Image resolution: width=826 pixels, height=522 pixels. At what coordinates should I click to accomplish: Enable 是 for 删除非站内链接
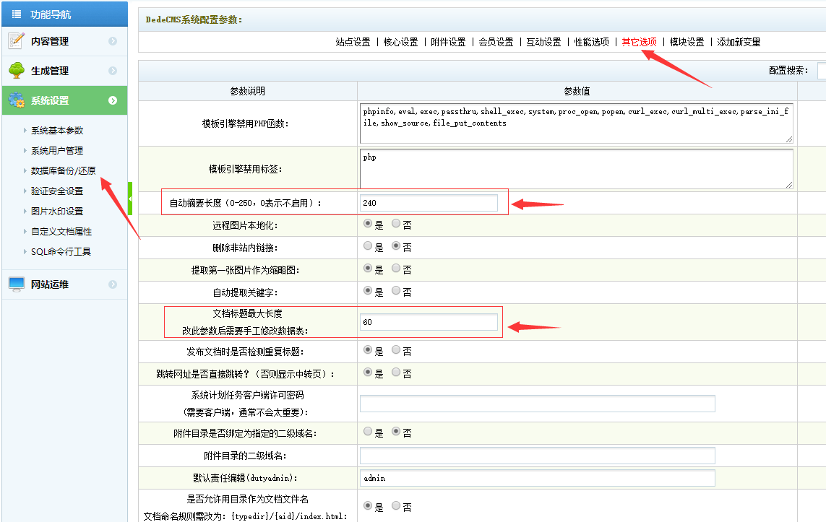367,246
